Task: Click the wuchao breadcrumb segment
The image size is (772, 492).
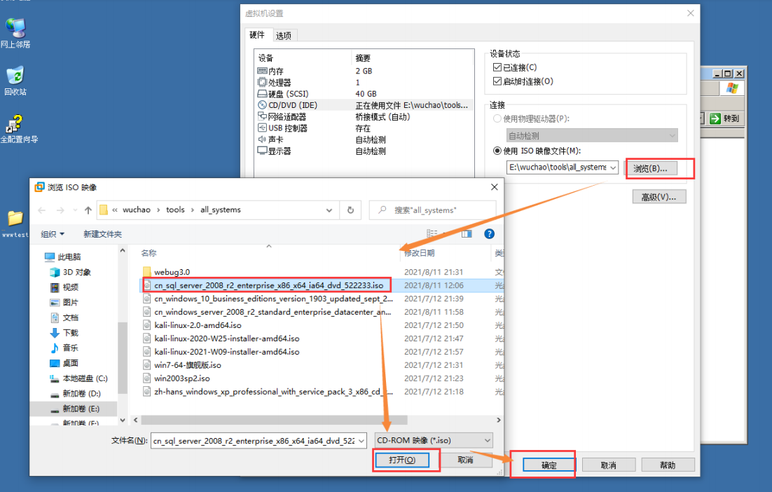Action: click(x=137, y=210)
